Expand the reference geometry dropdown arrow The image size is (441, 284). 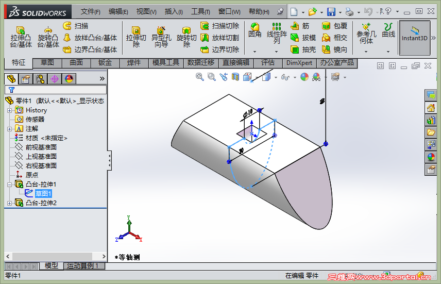[x=366, y=52]
